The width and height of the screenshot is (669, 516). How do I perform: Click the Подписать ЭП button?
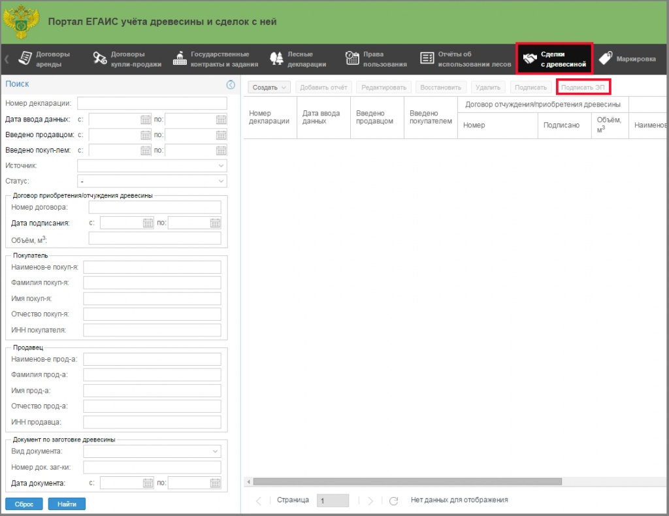[x=583, y=88]
